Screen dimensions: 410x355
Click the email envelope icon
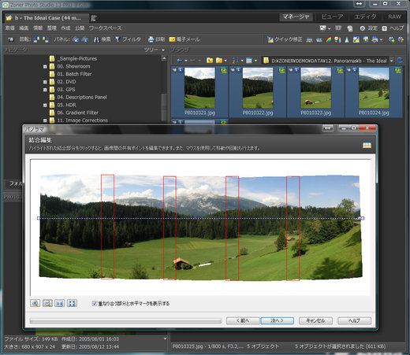[172, 39]
